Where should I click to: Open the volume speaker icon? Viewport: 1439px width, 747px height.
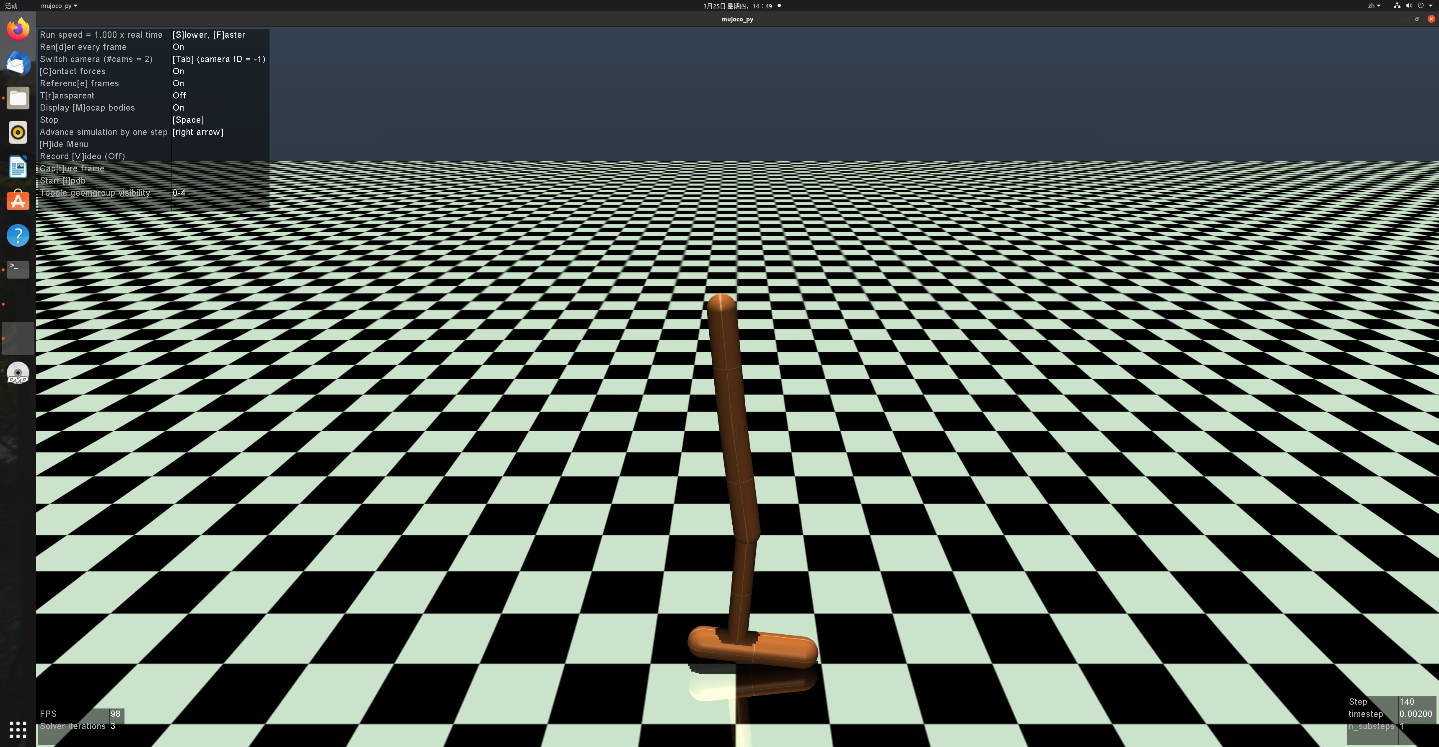click(1409, 5)
